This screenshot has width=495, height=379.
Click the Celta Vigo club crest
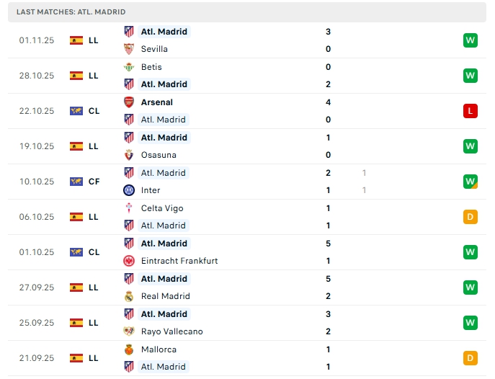(129, 208)
